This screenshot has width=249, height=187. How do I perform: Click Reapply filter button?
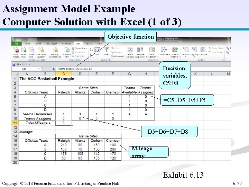pyautogui.click(x=117, y=52)
